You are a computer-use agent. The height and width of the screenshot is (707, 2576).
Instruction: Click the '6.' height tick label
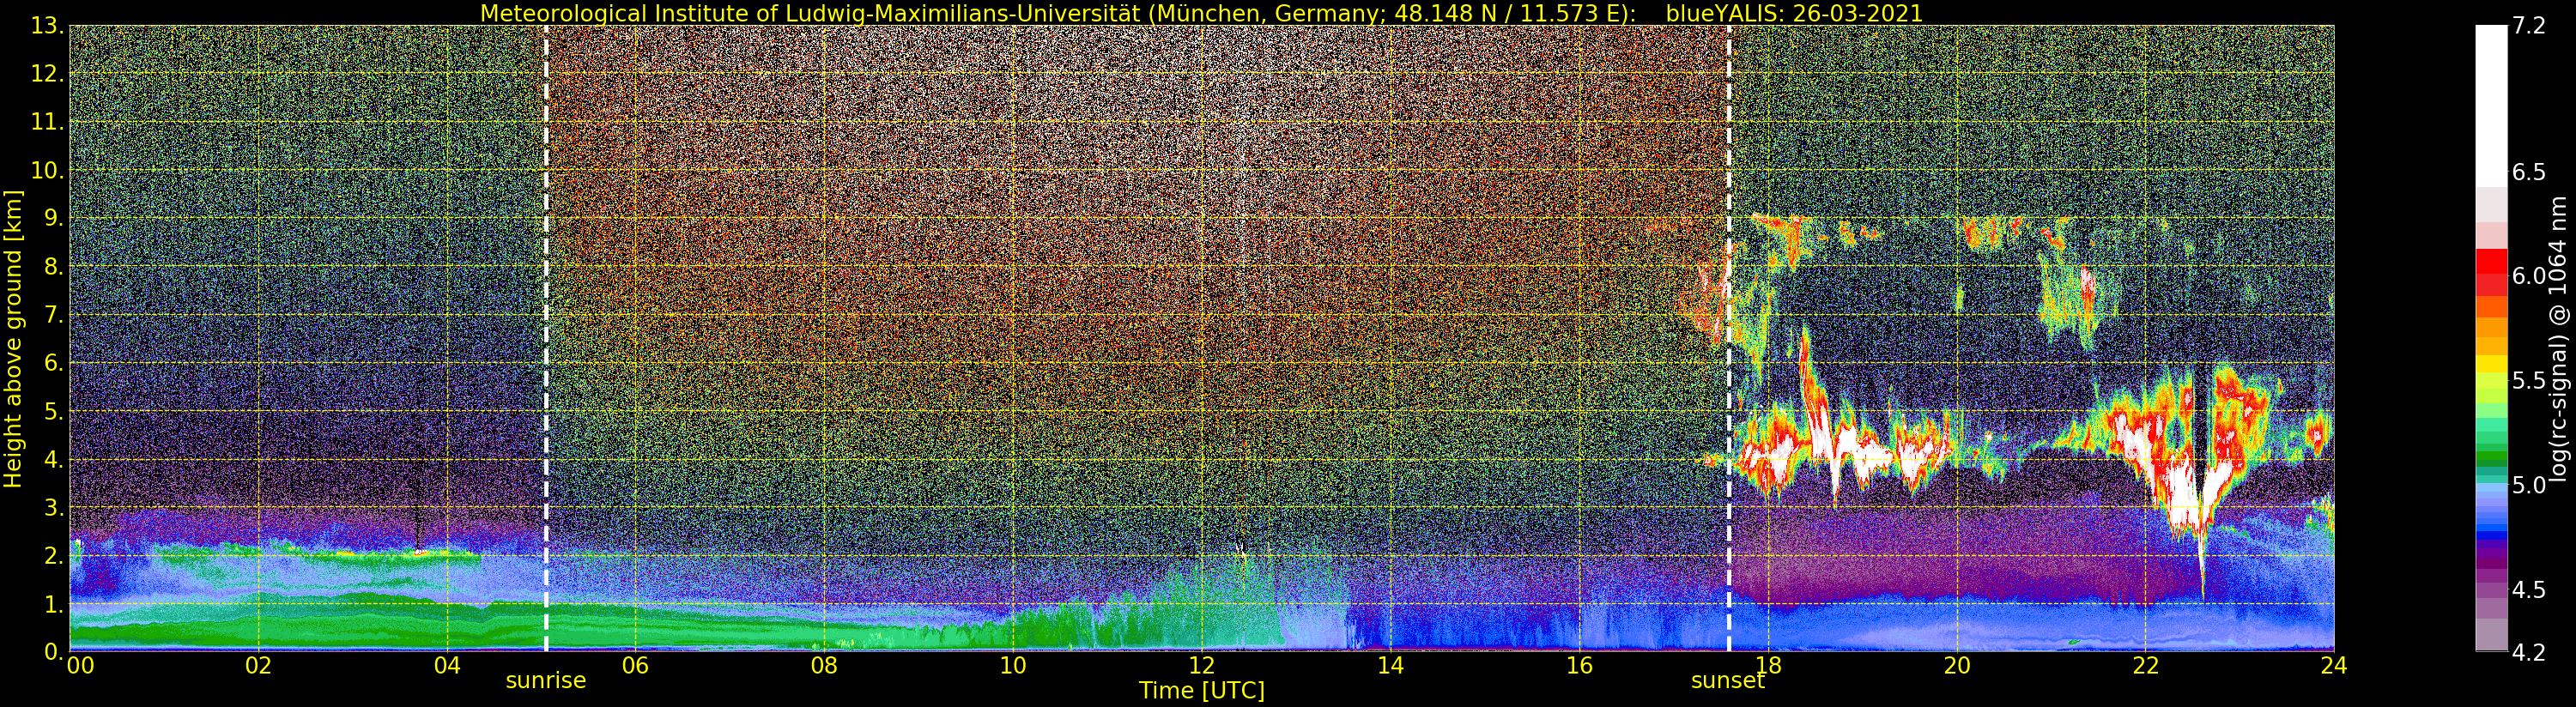[x=54, y=363]
